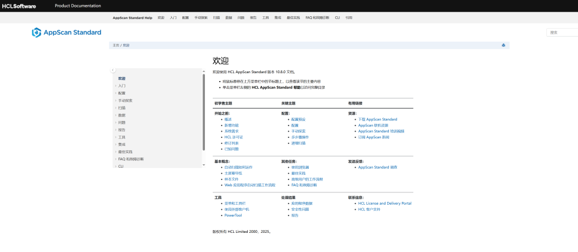578x252 pixels.
Task: Click the AppScan Standard hexagon logo
Action: tap(37, 33)
